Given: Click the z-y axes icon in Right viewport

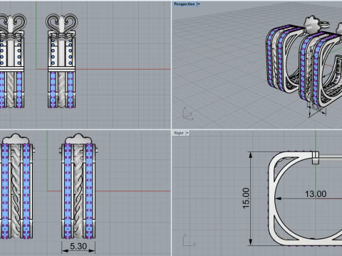Looking at the screenshot, I should click(189, 240).
